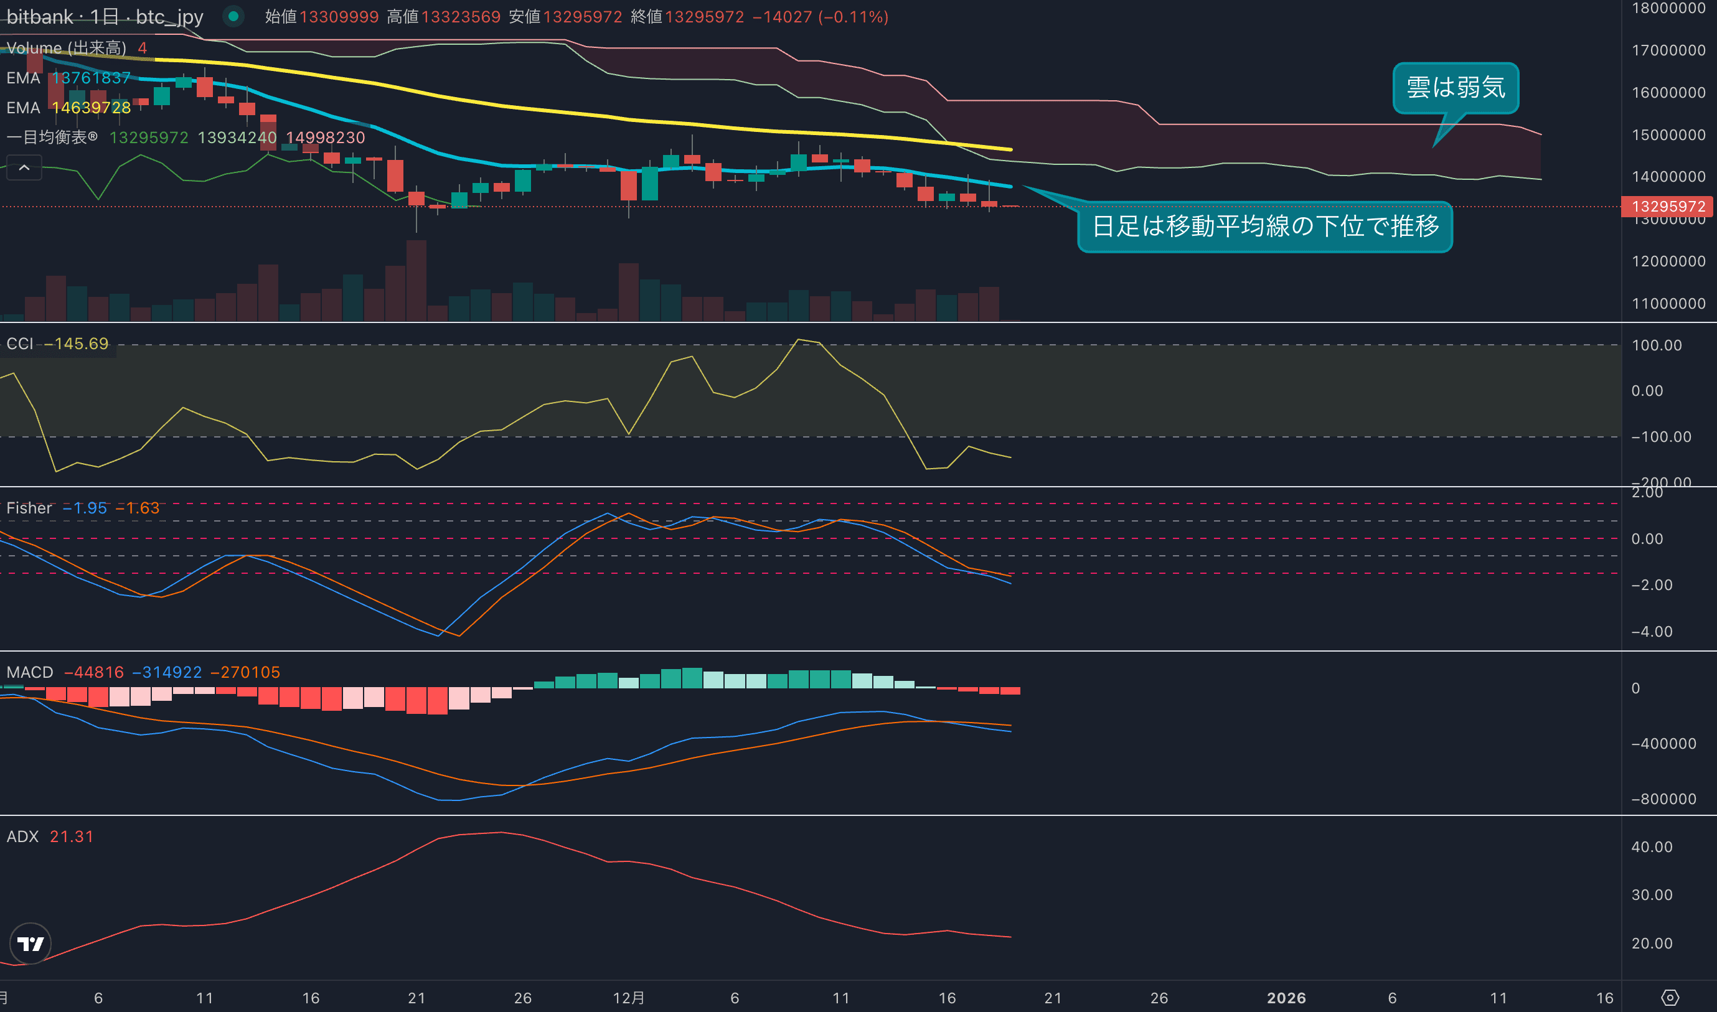Viewport: 1717px width, 1012px height.
Task: Select the Volume (出来高) indicator legend
Action: [x=66, y=48]
